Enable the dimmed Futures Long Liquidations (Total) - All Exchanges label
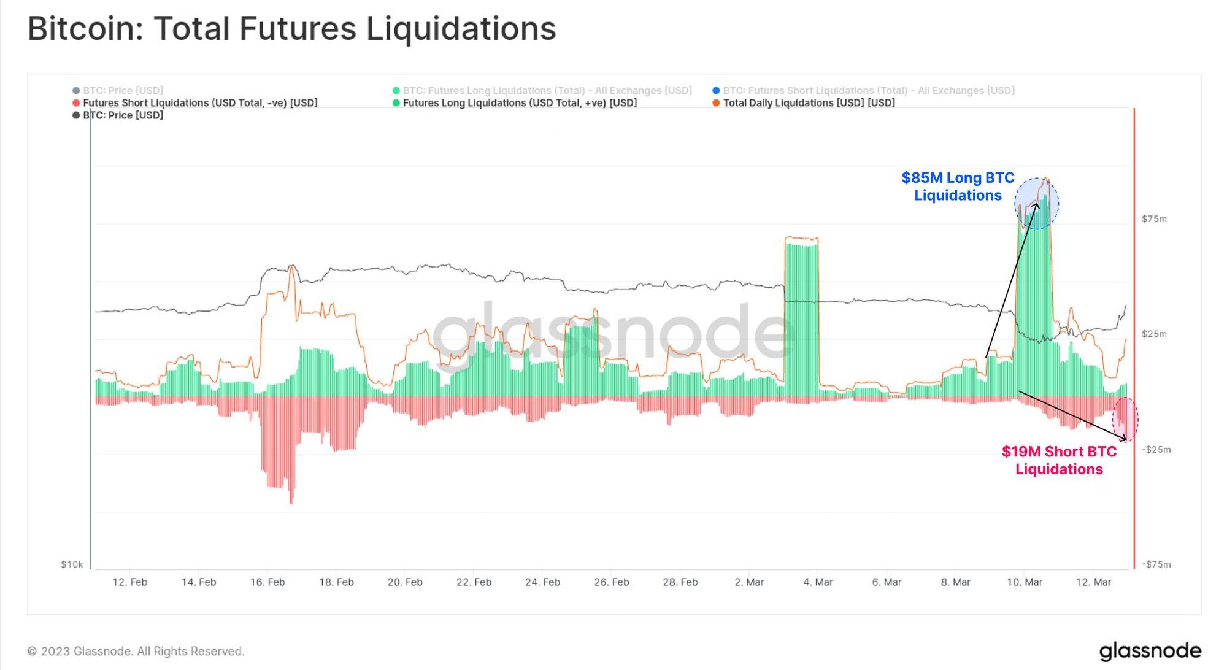The image size is (1227, 670). tap(547, 91)
